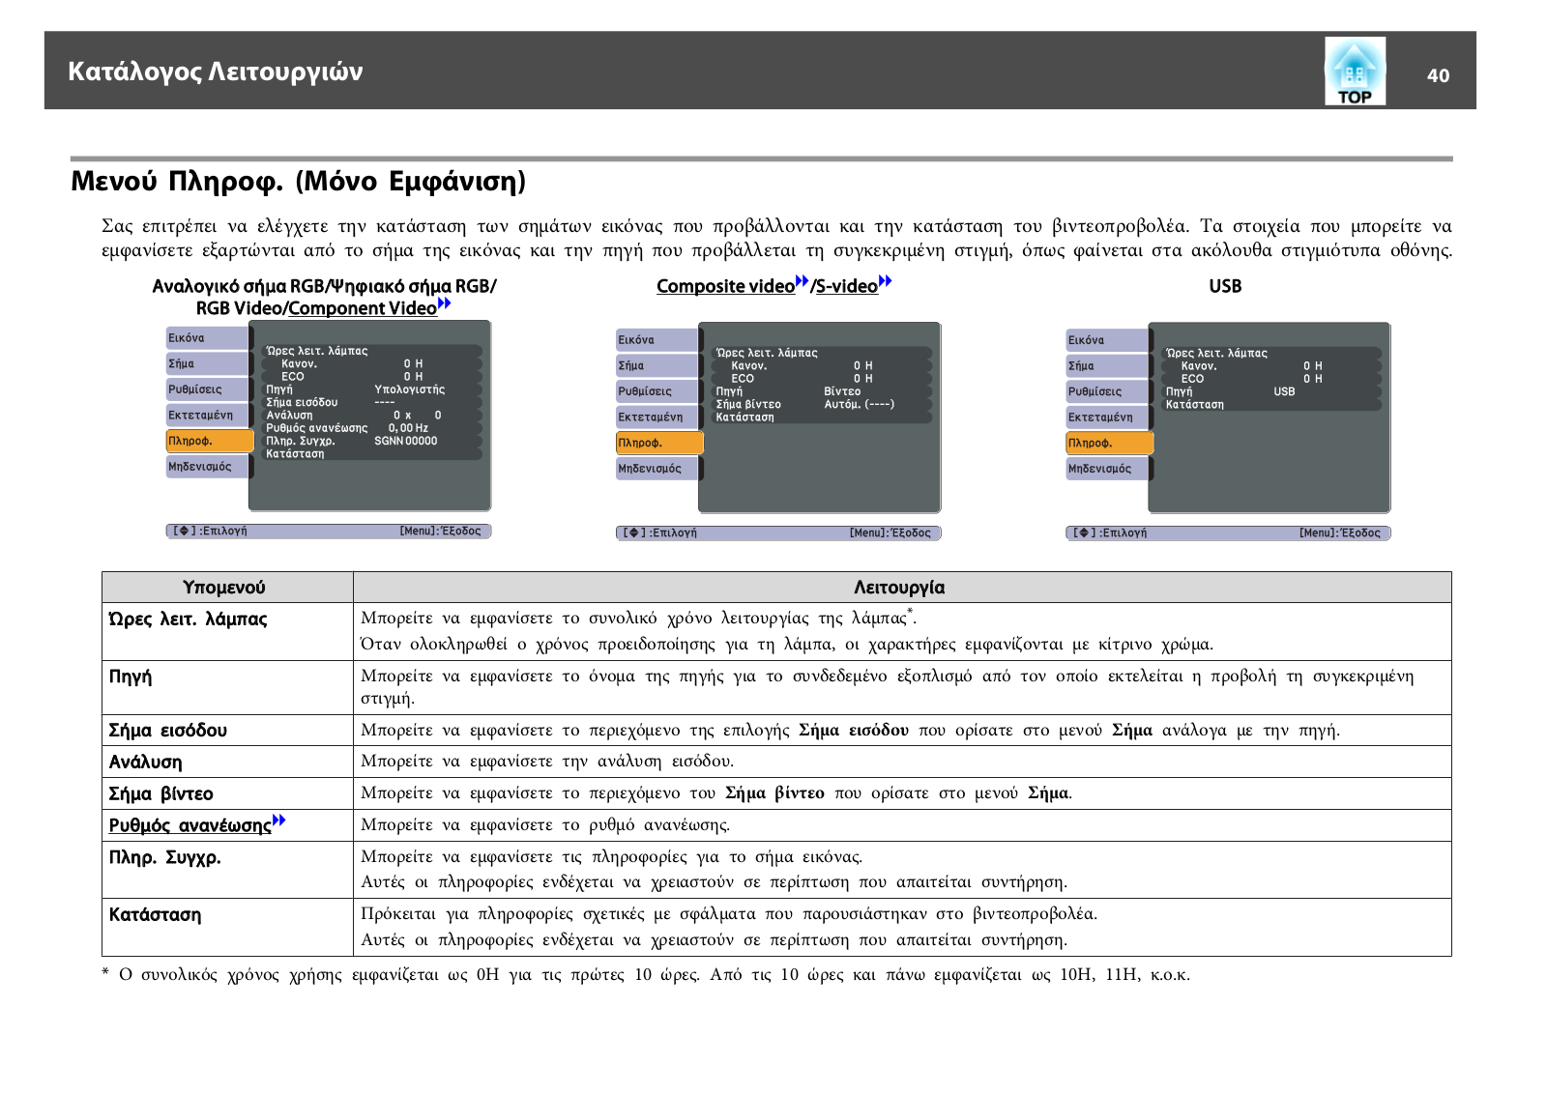This screenshot has width=1547, height=1094.
Task: Select Εκτεταμένη tab in RGB menu screenshot
Action: pos(207,415)
